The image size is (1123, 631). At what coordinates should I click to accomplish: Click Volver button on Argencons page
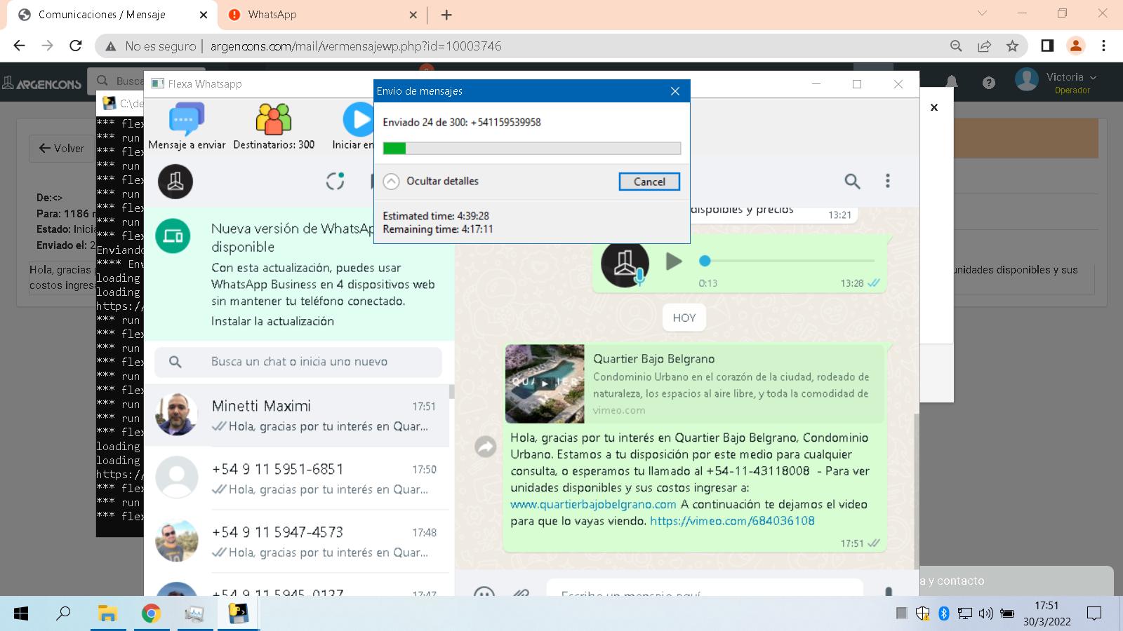pyautogui.click(x=61, y=148)
